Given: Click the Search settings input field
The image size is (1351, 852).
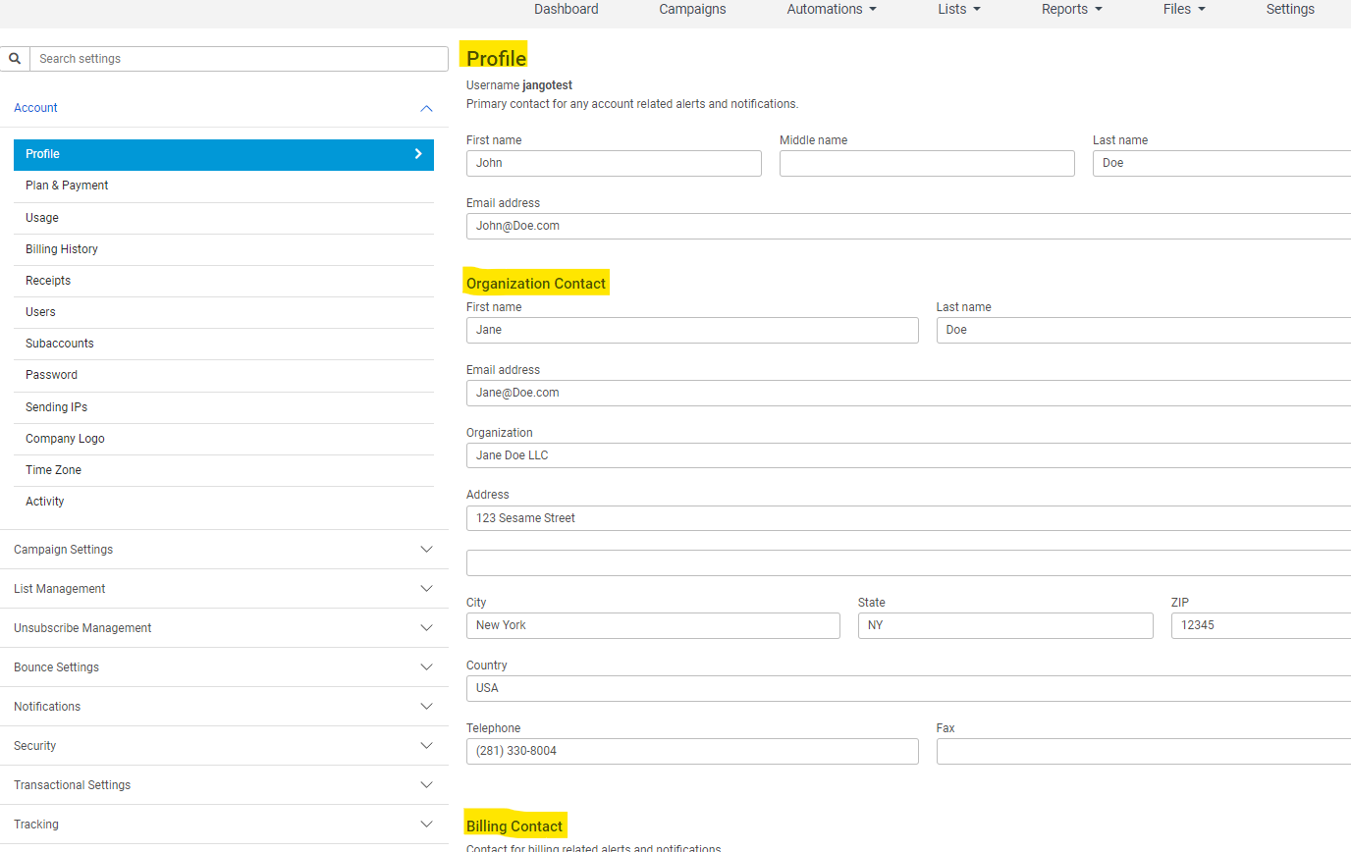Looking at the screenshot, I should 239,59.
